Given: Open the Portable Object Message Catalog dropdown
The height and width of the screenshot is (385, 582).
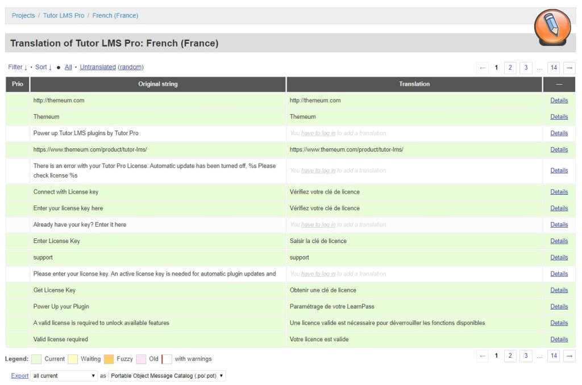Looking at the screenshot, I should [x=167, y=376].
